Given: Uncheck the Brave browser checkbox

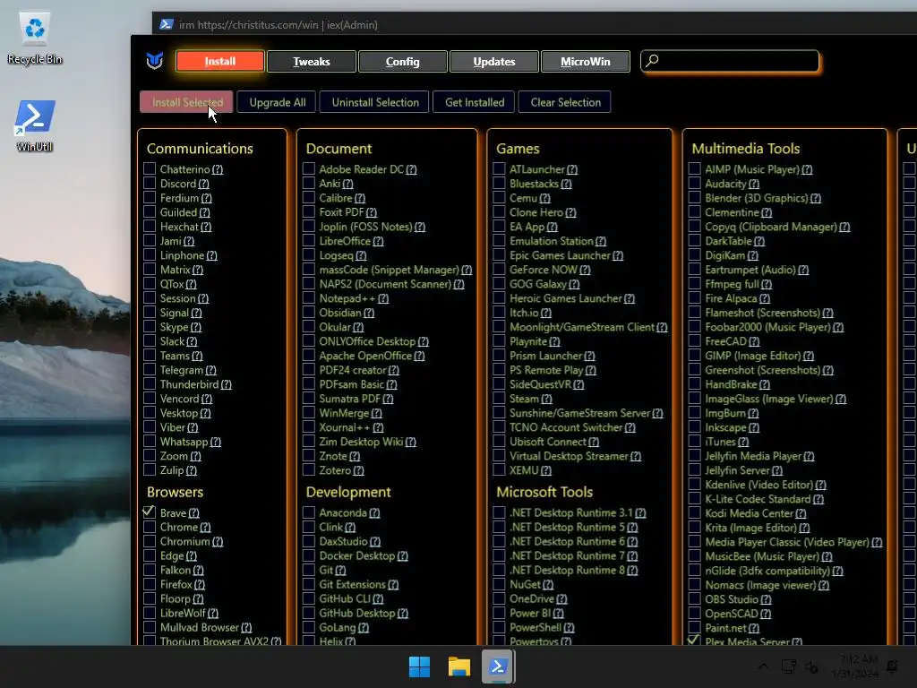Looking at the screenshot, I should click(x=150, y=512).
